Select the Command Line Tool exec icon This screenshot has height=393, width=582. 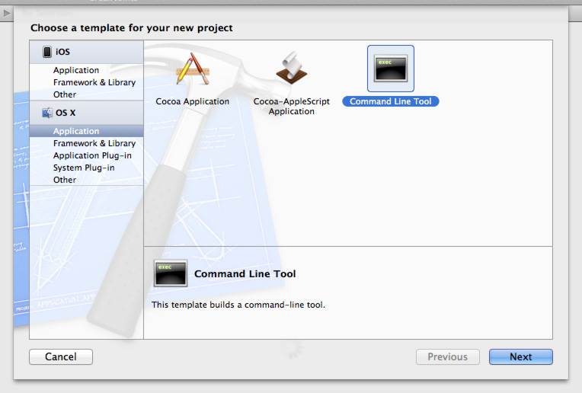coord(391,69)
